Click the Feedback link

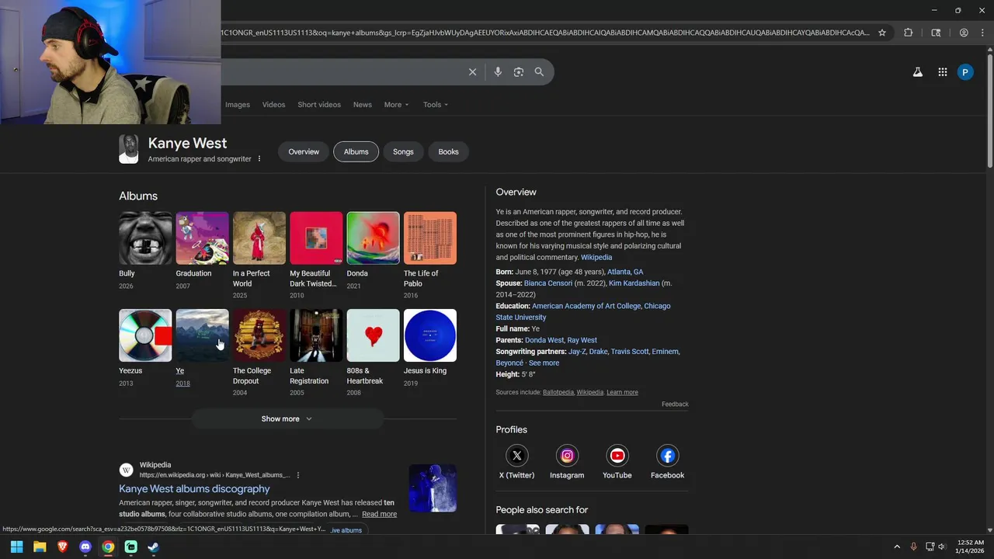[675, 404]
